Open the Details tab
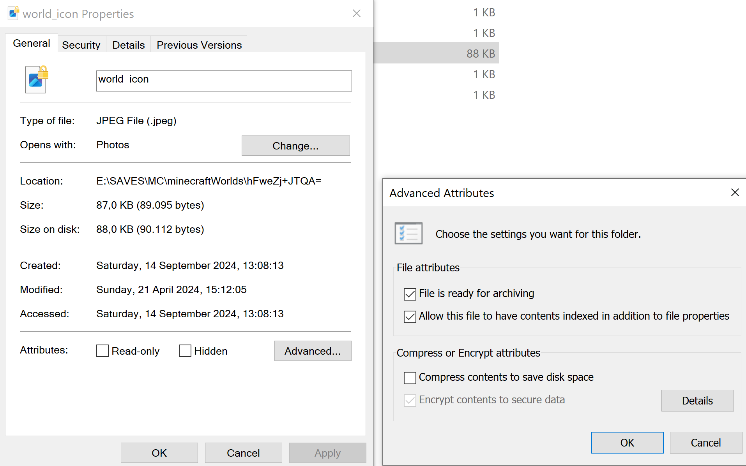Screen dimensions: 746x466 coord(128,45)
